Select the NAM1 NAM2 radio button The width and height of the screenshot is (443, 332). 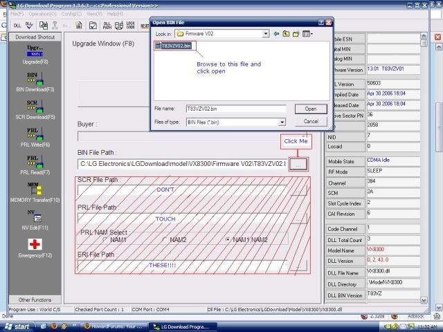[x=228, y=240]
